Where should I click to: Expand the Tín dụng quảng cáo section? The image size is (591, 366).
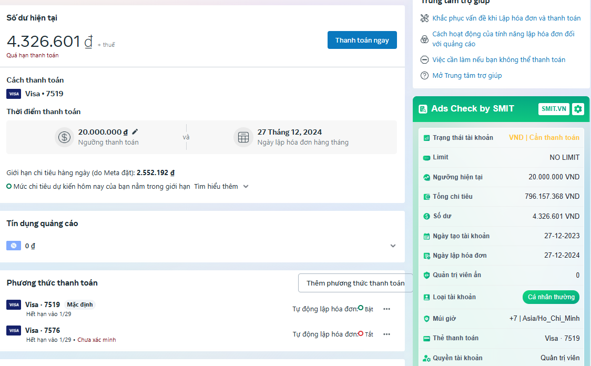pos(393,246)
